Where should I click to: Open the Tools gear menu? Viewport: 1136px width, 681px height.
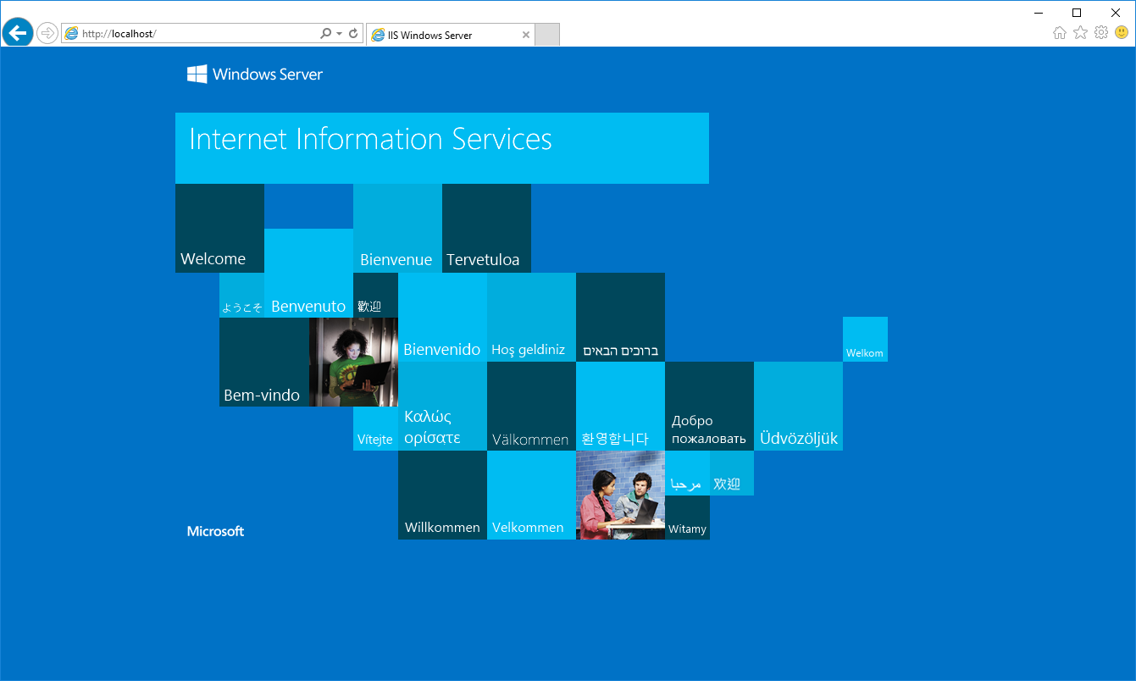click(1100, 33)
